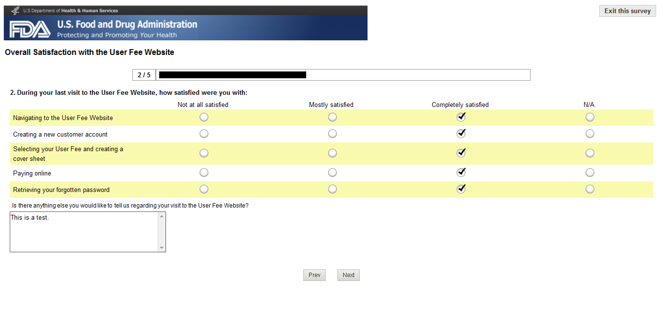Image resolution: width=663 pixels, height=332 pixels.
Task: Select 'Not at all satisfied' for Paying online
Action: (204, 173)
